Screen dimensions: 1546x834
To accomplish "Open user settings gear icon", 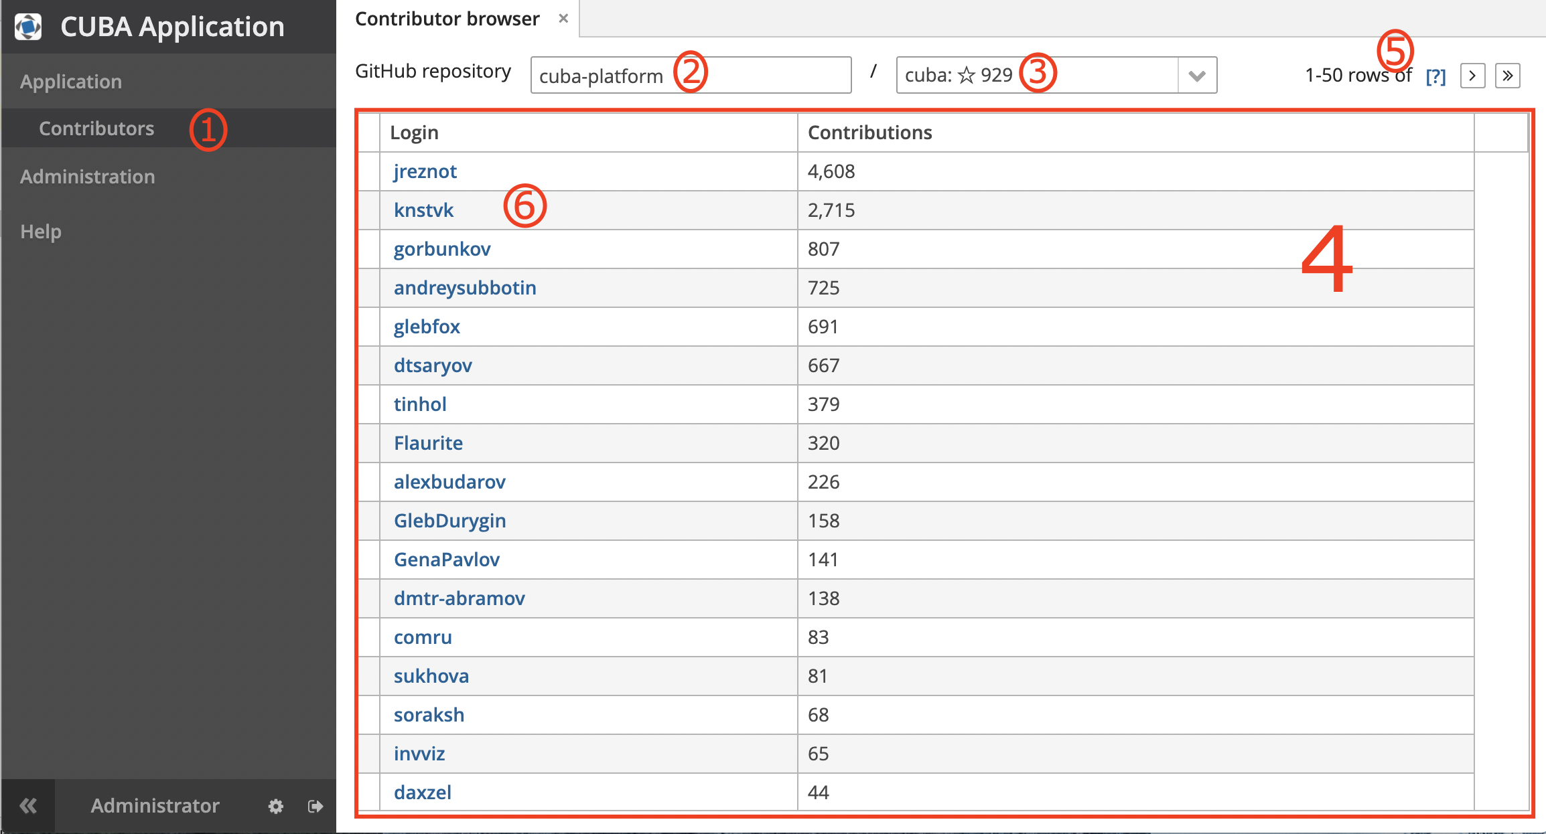I will 275,806.
